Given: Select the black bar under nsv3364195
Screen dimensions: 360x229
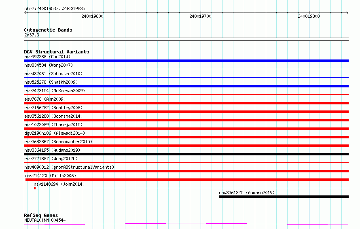Looking at the screenshot, I should click(186, 154).
